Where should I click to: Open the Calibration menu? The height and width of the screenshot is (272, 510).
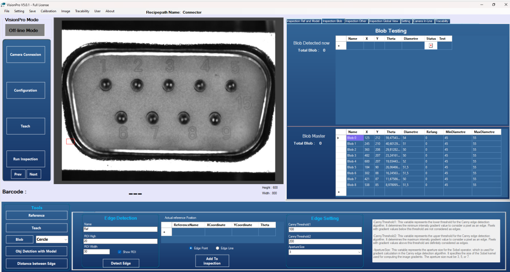(x=48, y=11)
